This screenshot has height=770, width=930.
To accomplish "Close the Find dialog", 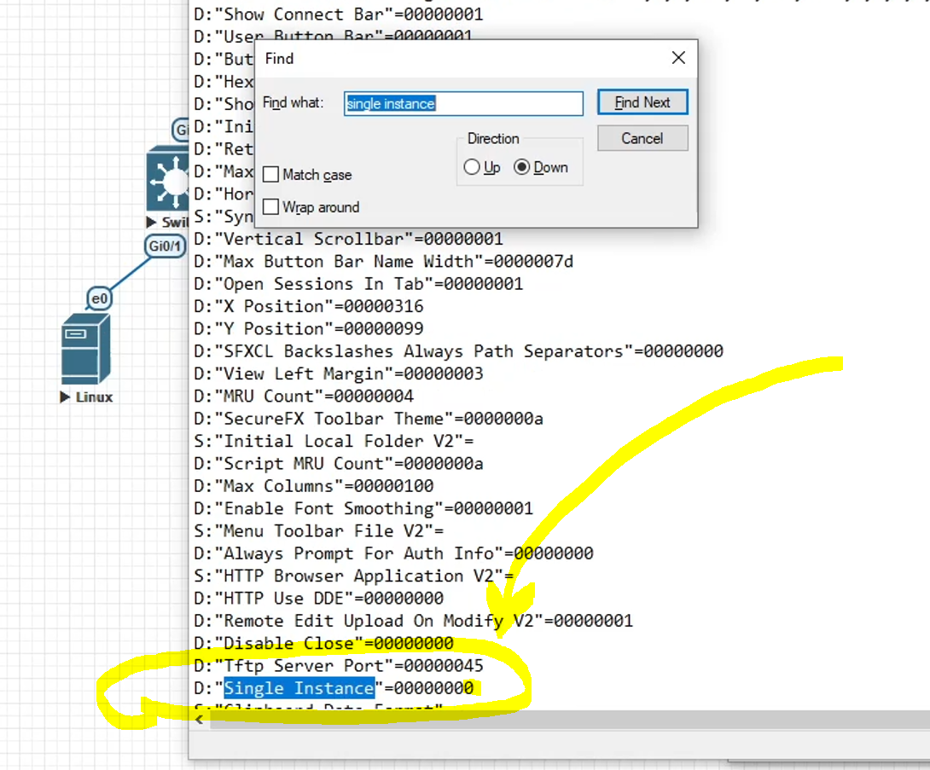I will click(x=678, y=58).
